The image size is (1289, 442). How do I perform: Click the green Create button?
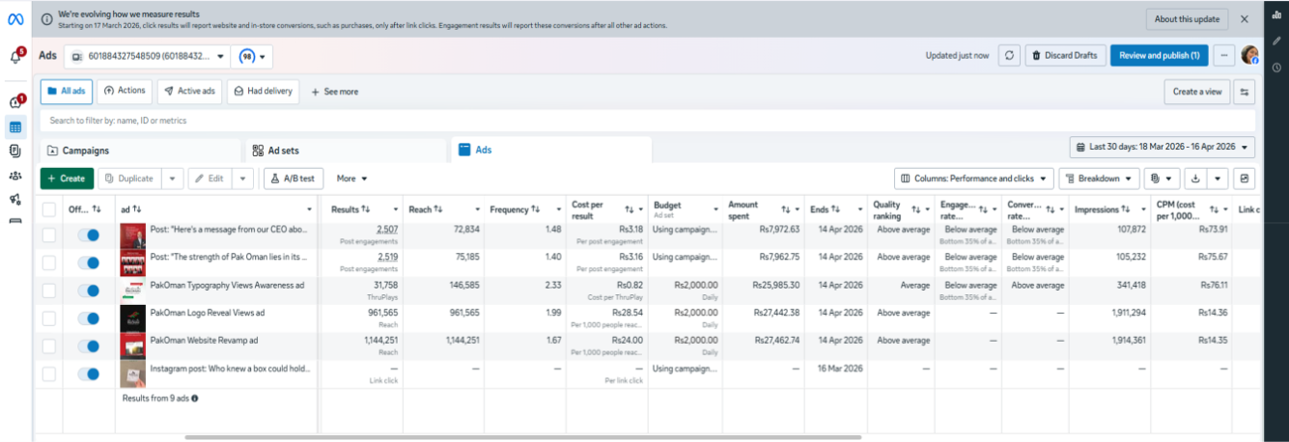click(x=67, y=179)
